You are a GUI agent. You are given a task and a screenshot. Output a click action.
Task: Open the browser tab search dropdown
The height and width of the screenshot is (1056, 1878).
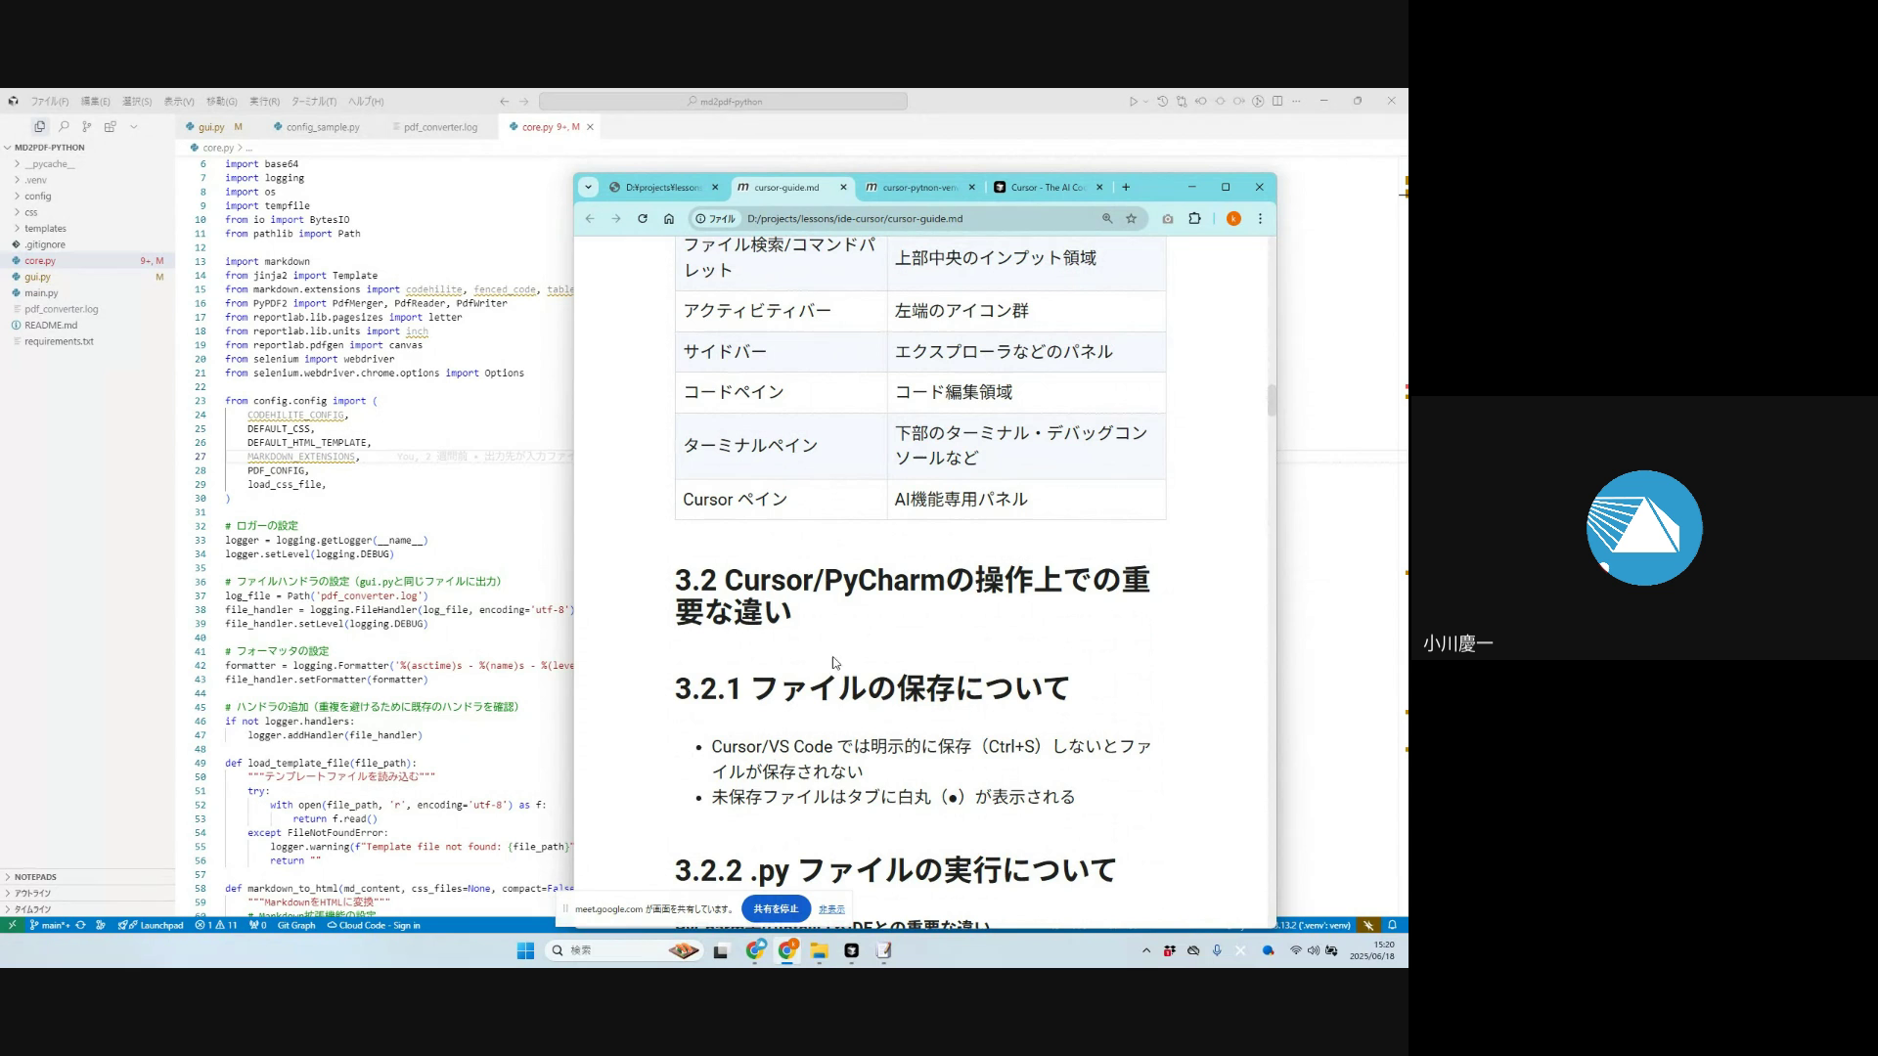point(588,187)
